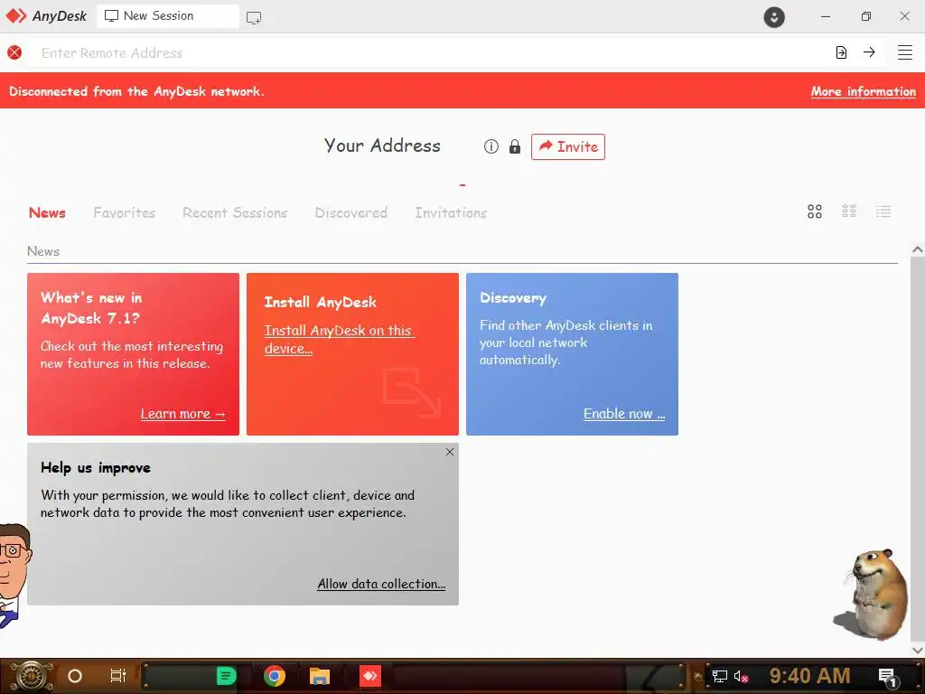Open the notification center icon

887,676
